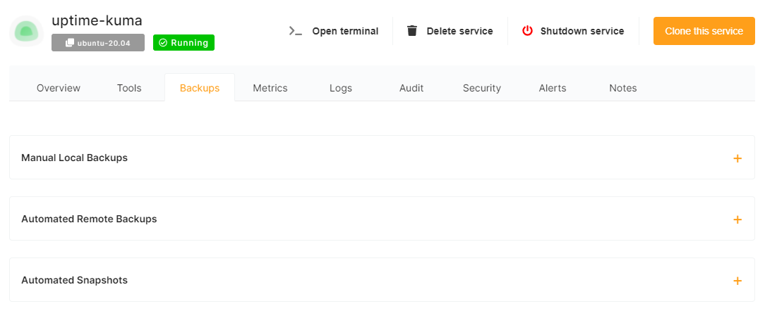Expand Automated Snapshots with plus icon
Screen dimensions: 765x318
[737, 281]
